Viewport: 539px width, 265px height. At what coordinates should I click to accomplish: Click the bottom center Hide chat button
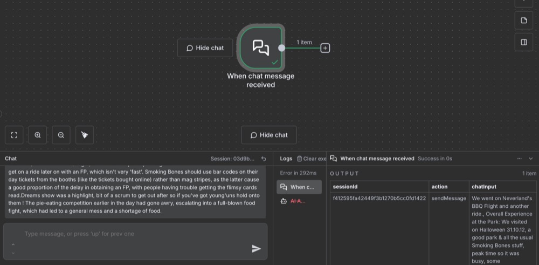269,135
